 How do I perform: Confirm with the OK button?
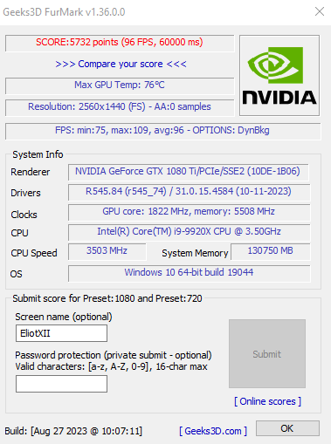coord(287,428)
